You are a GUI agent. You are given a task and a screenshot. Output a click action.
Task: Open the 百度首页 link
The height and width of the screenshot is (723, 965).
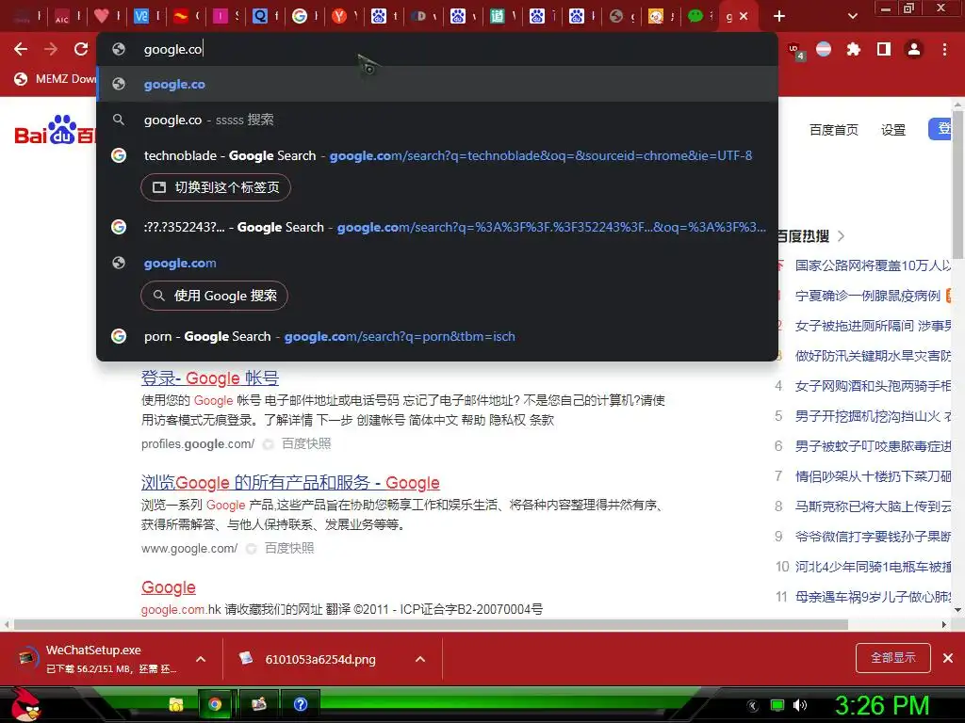(x=833, y=130)
